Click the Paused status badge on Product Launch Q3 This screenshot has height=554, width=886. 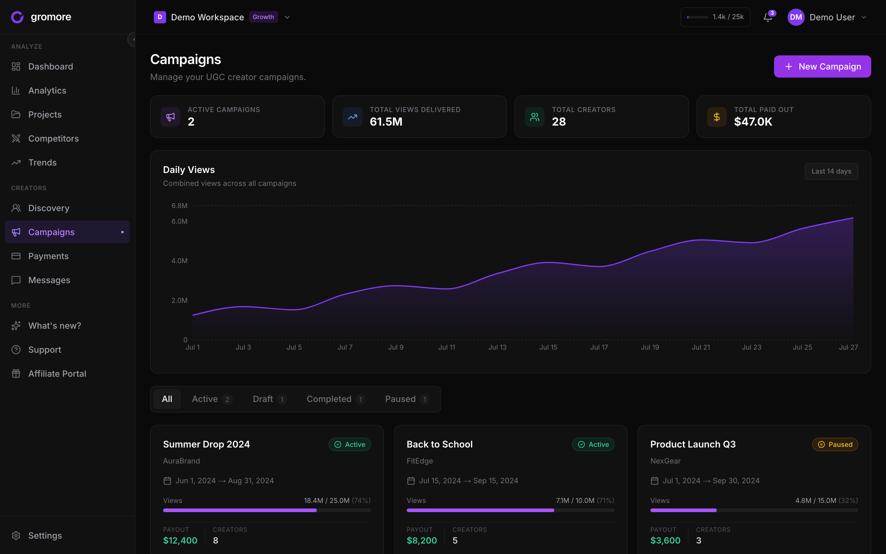click(835, 444)
